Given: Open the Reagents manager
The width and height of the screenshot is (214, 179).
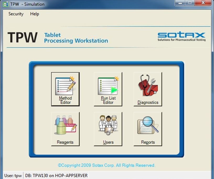Looking at the screenshot, I should pos(65,129).
